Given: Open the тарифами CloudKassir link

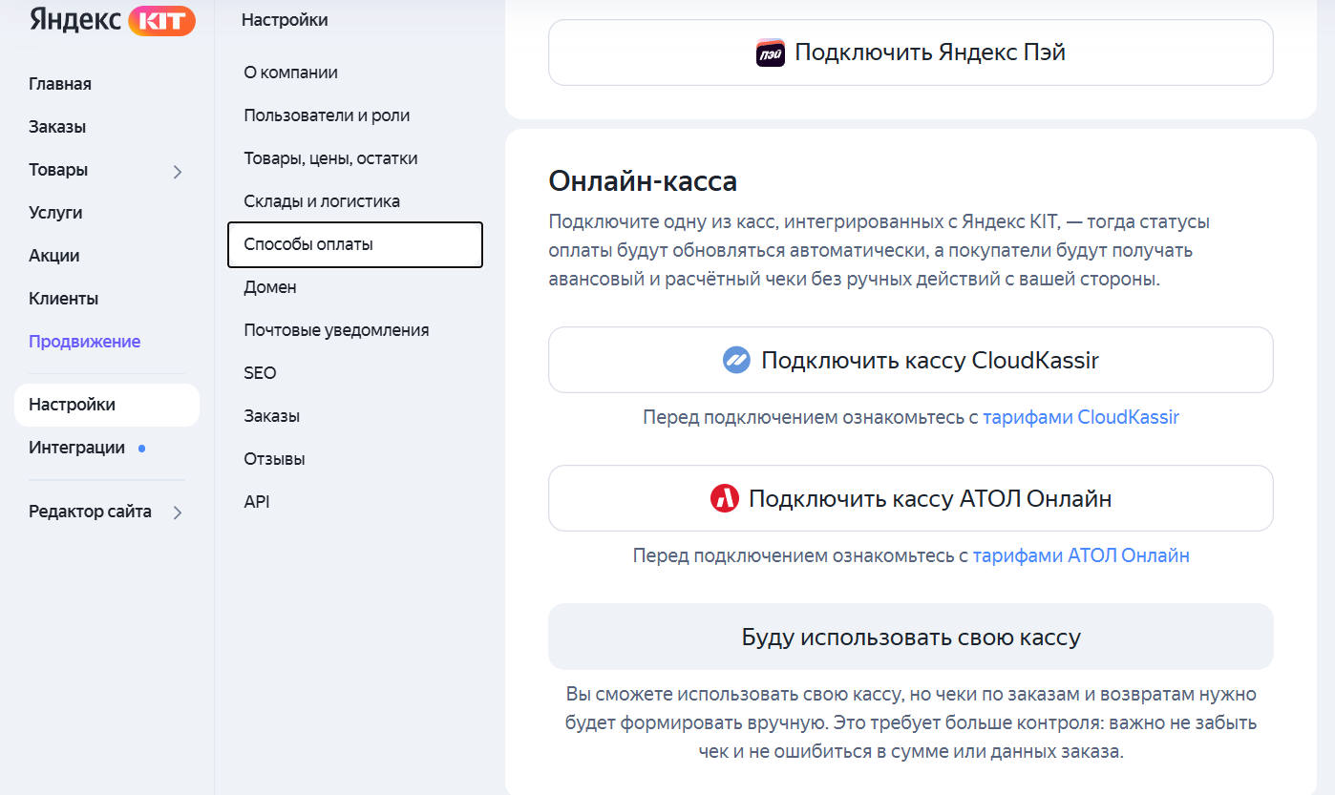Looking at the screenshot, I should pos(1081,417).
